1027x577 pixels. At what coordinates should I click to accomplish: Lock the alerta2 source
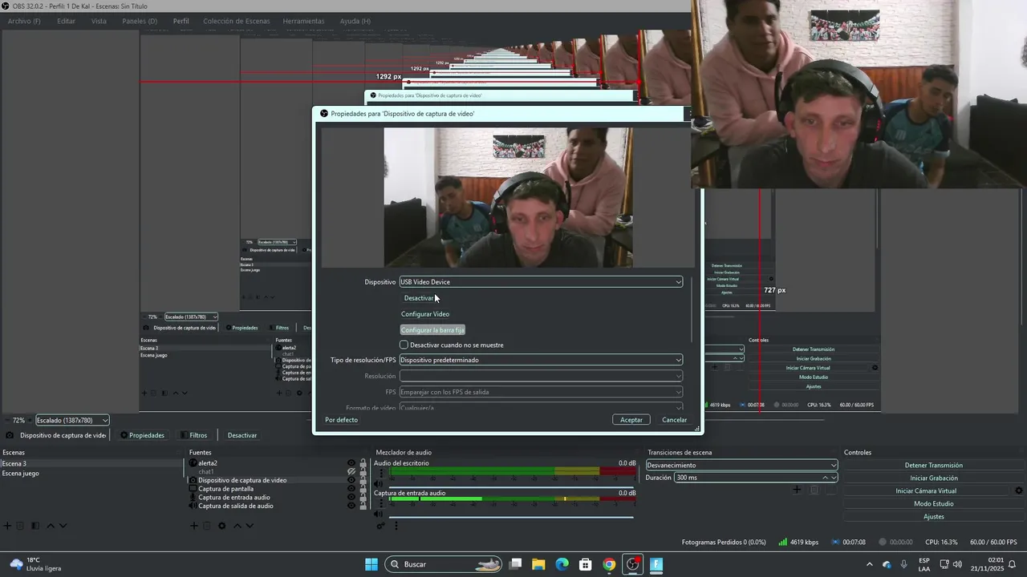click(363, 463)
